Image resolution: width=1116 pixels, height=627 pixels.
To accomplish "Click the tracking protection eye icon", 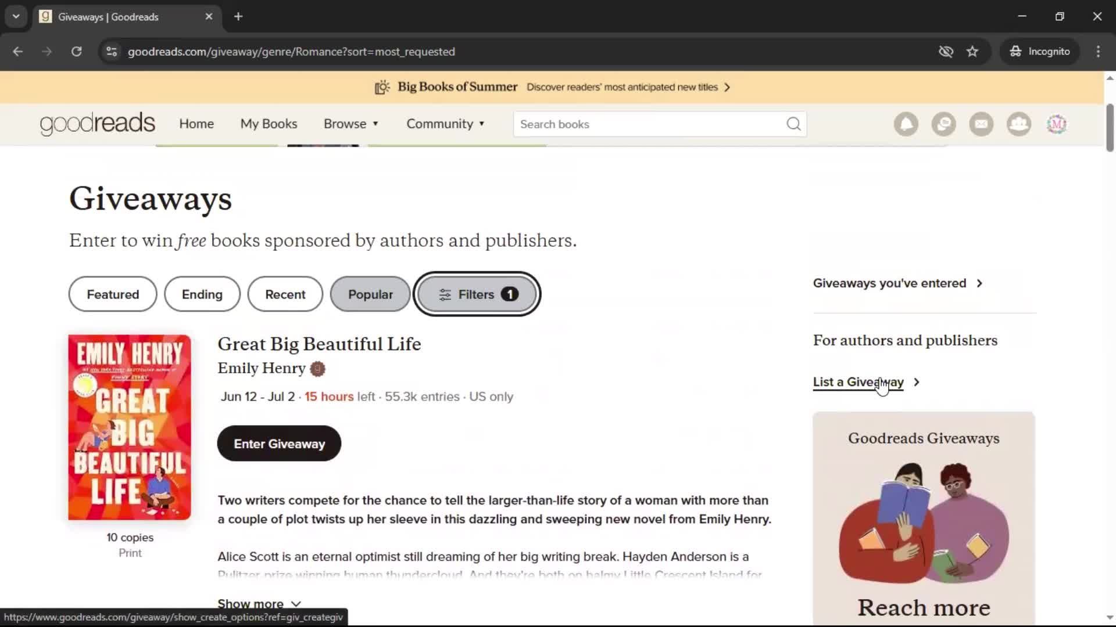I will [946, 52].
